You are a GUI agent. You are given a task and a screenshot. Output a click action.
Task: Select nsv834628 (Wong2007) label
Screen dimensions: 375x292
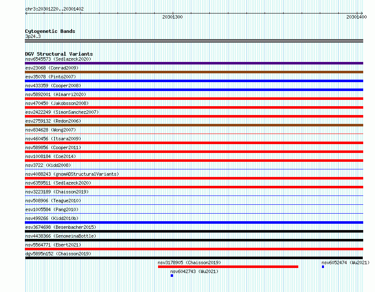click(51, 130)
